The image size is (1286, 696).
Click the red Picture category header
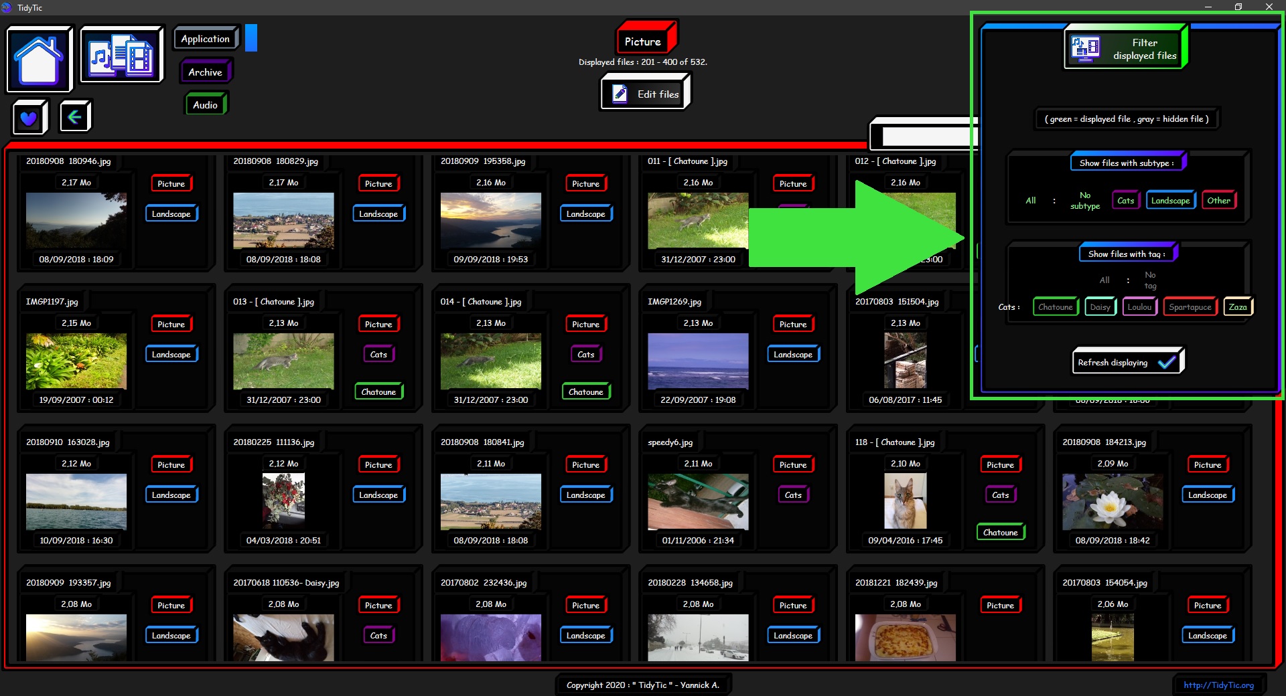(x=644, y=39)
